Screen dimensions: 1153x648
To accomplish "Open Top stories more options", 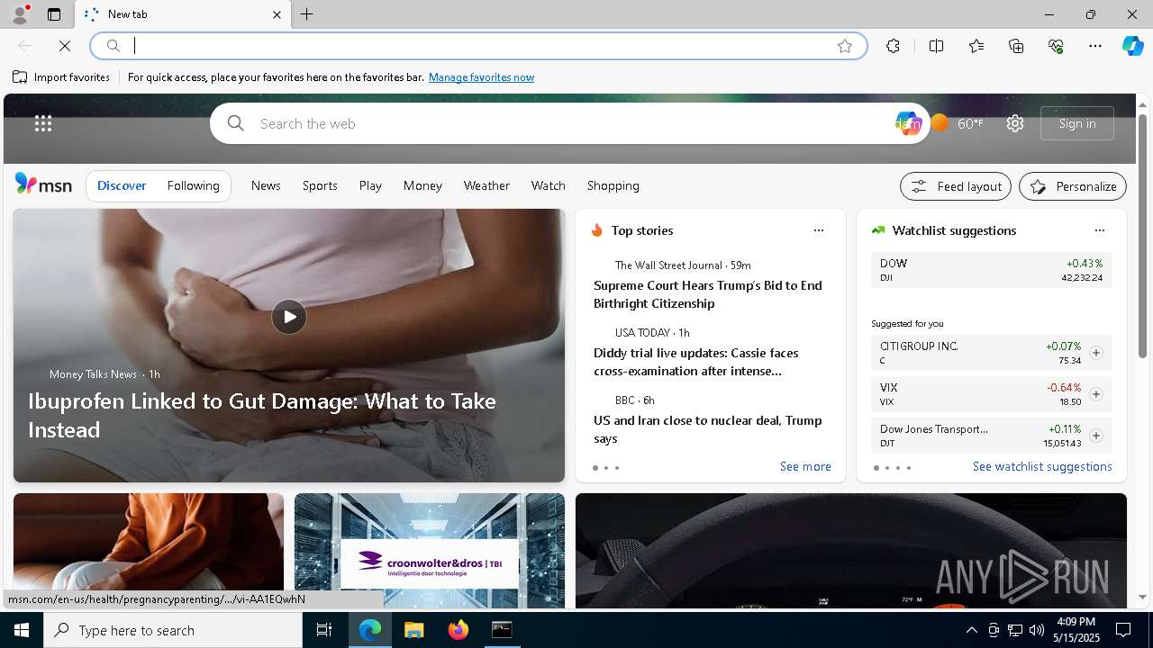I will 819,230.
